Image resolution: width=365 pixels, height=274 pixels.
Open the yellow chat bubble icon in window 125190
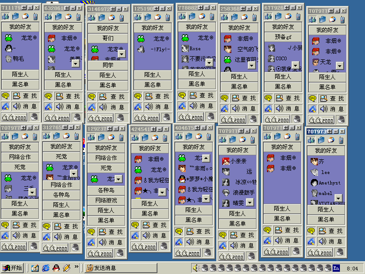coord(137,96)
